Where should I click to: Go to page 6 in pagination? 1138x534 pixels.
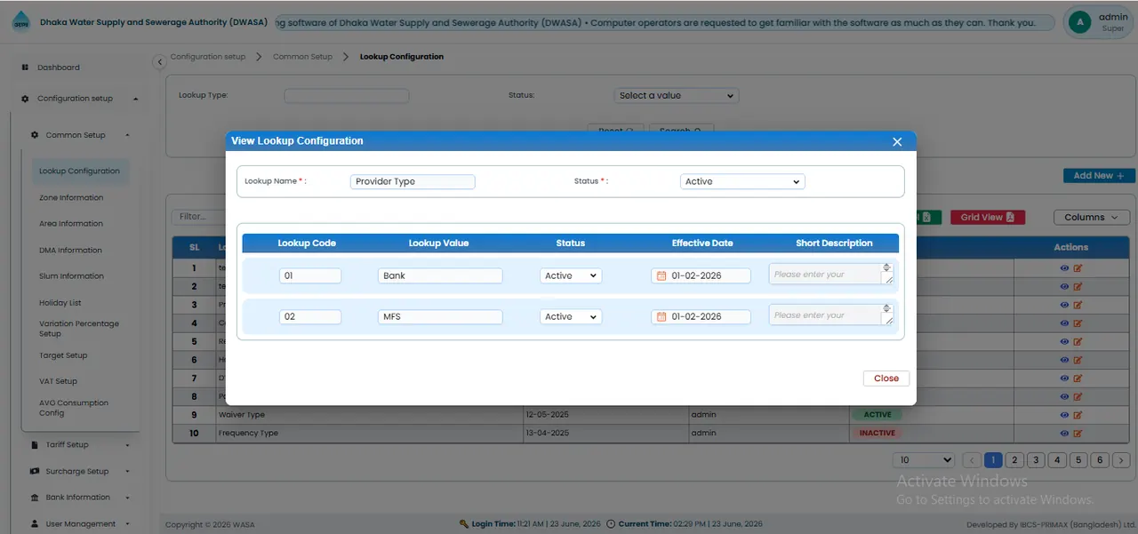1100,460
